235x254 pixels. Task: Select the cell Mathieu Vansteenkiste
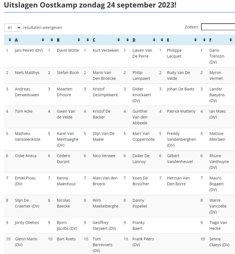coord(27,136)
